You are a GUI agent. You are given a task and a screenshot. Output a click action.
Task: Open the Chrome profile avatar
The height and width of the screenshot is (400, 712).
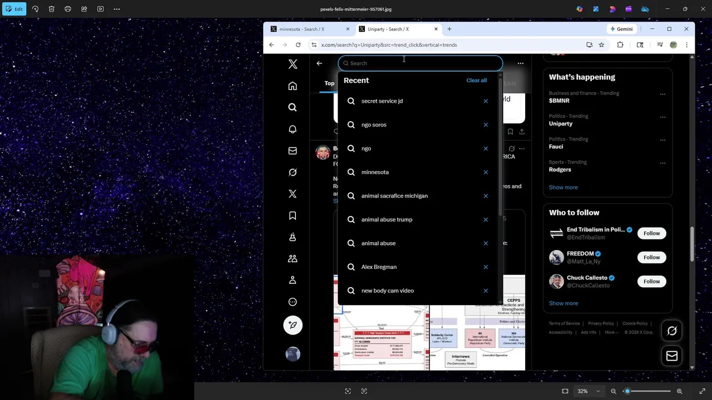[x=674, y=45]
